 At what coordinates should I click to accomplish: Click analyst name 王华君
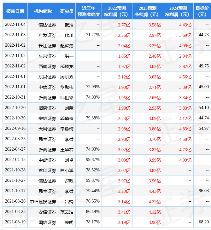click(x=67, y=150)
